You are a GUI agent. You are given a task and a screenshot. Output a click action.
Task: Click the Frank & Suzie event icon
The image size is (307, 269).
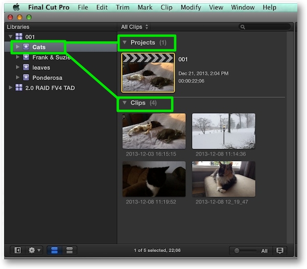point(26,57)
